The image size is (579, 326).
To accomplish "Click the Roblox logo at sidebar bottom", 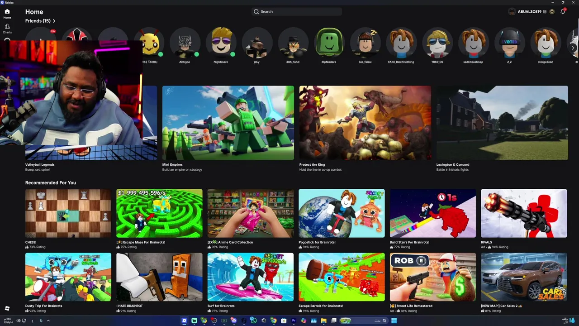I will [7, 308].
